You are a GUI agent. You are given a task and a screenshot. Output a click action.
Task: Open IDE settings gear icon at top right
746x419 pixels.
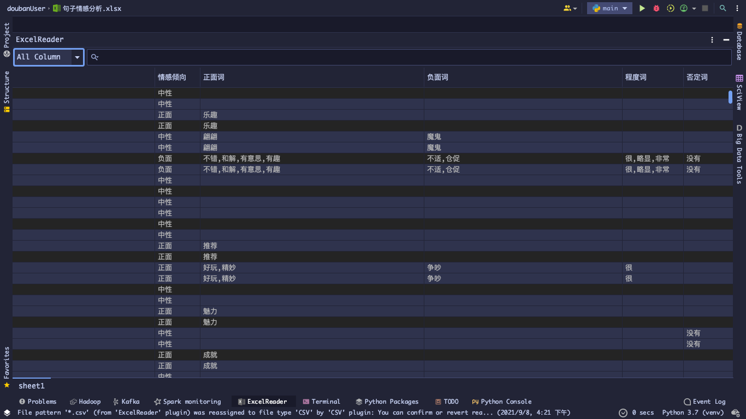coord(737,8)
